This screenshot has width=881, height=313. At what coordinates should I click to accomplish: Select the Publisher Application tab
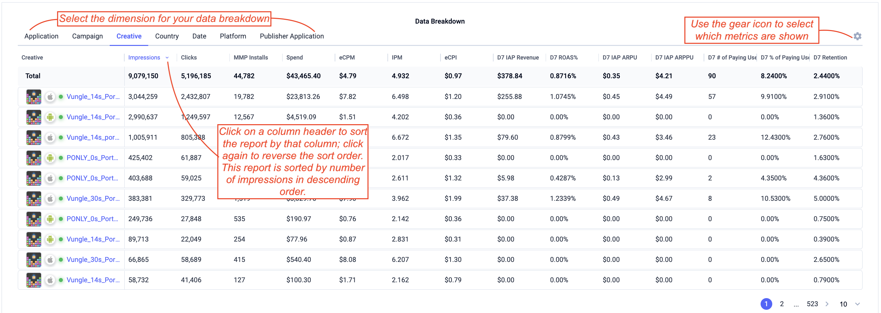click(x=292, y=36)
